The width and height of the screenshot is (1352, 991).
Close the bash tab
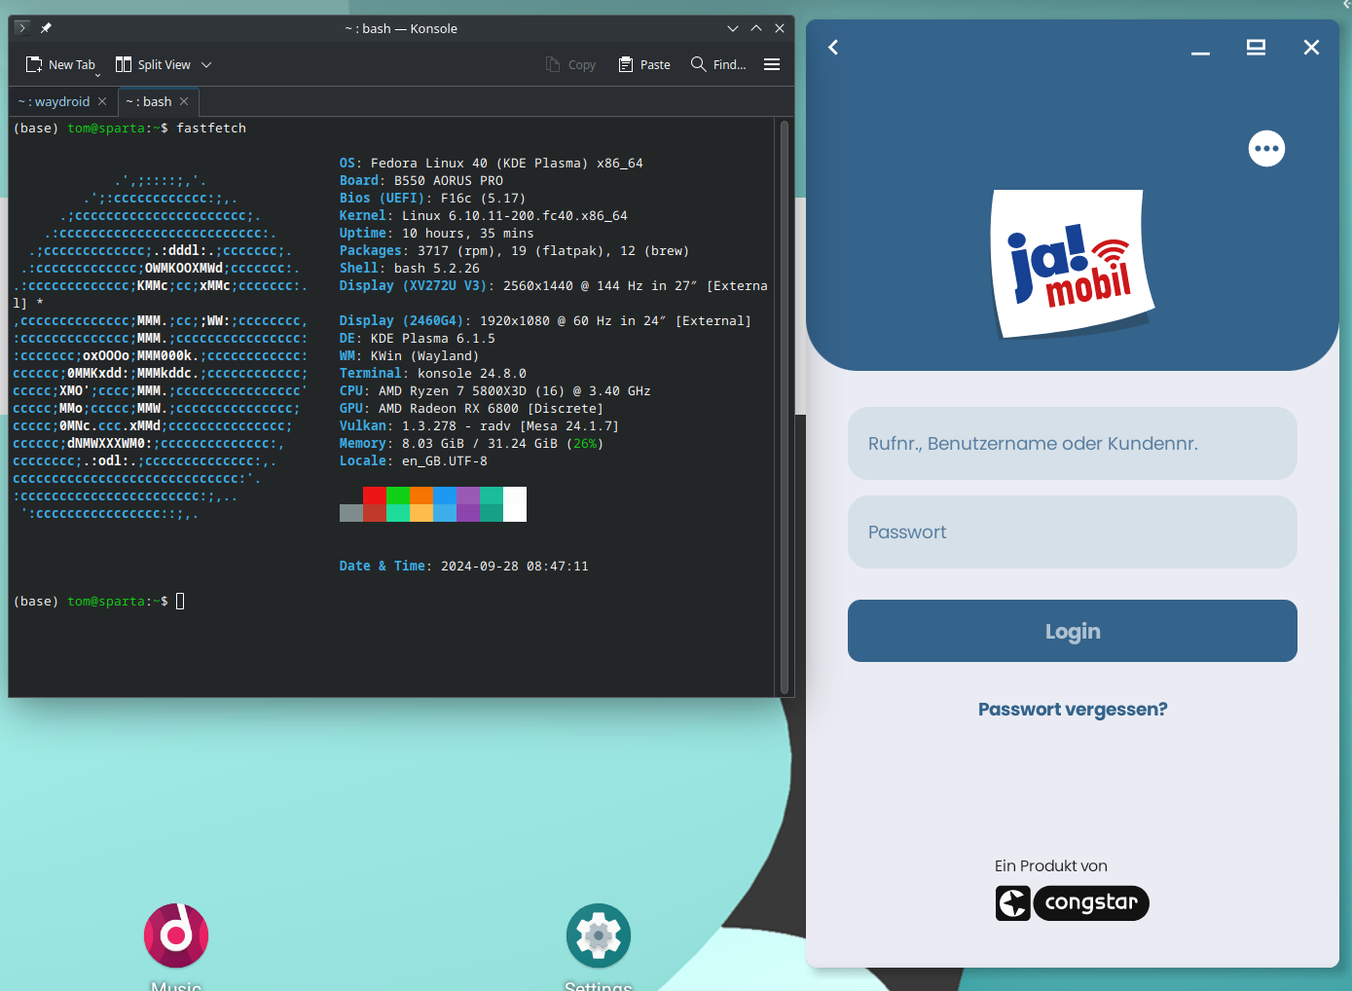click(x=184, y=101)
